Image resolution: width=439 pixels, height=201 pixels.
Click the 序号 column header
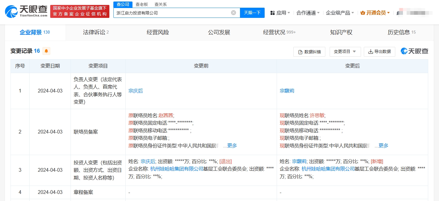click(20, 66)
